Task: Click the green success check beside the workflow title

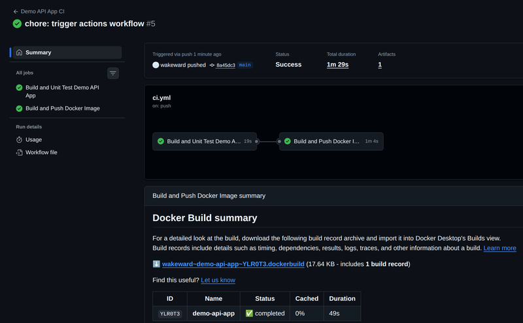Action: point(17,24)
